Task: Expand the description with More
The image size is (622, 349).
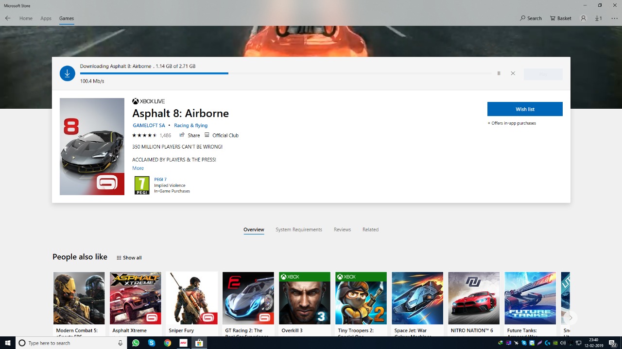Action: (138, 168)
